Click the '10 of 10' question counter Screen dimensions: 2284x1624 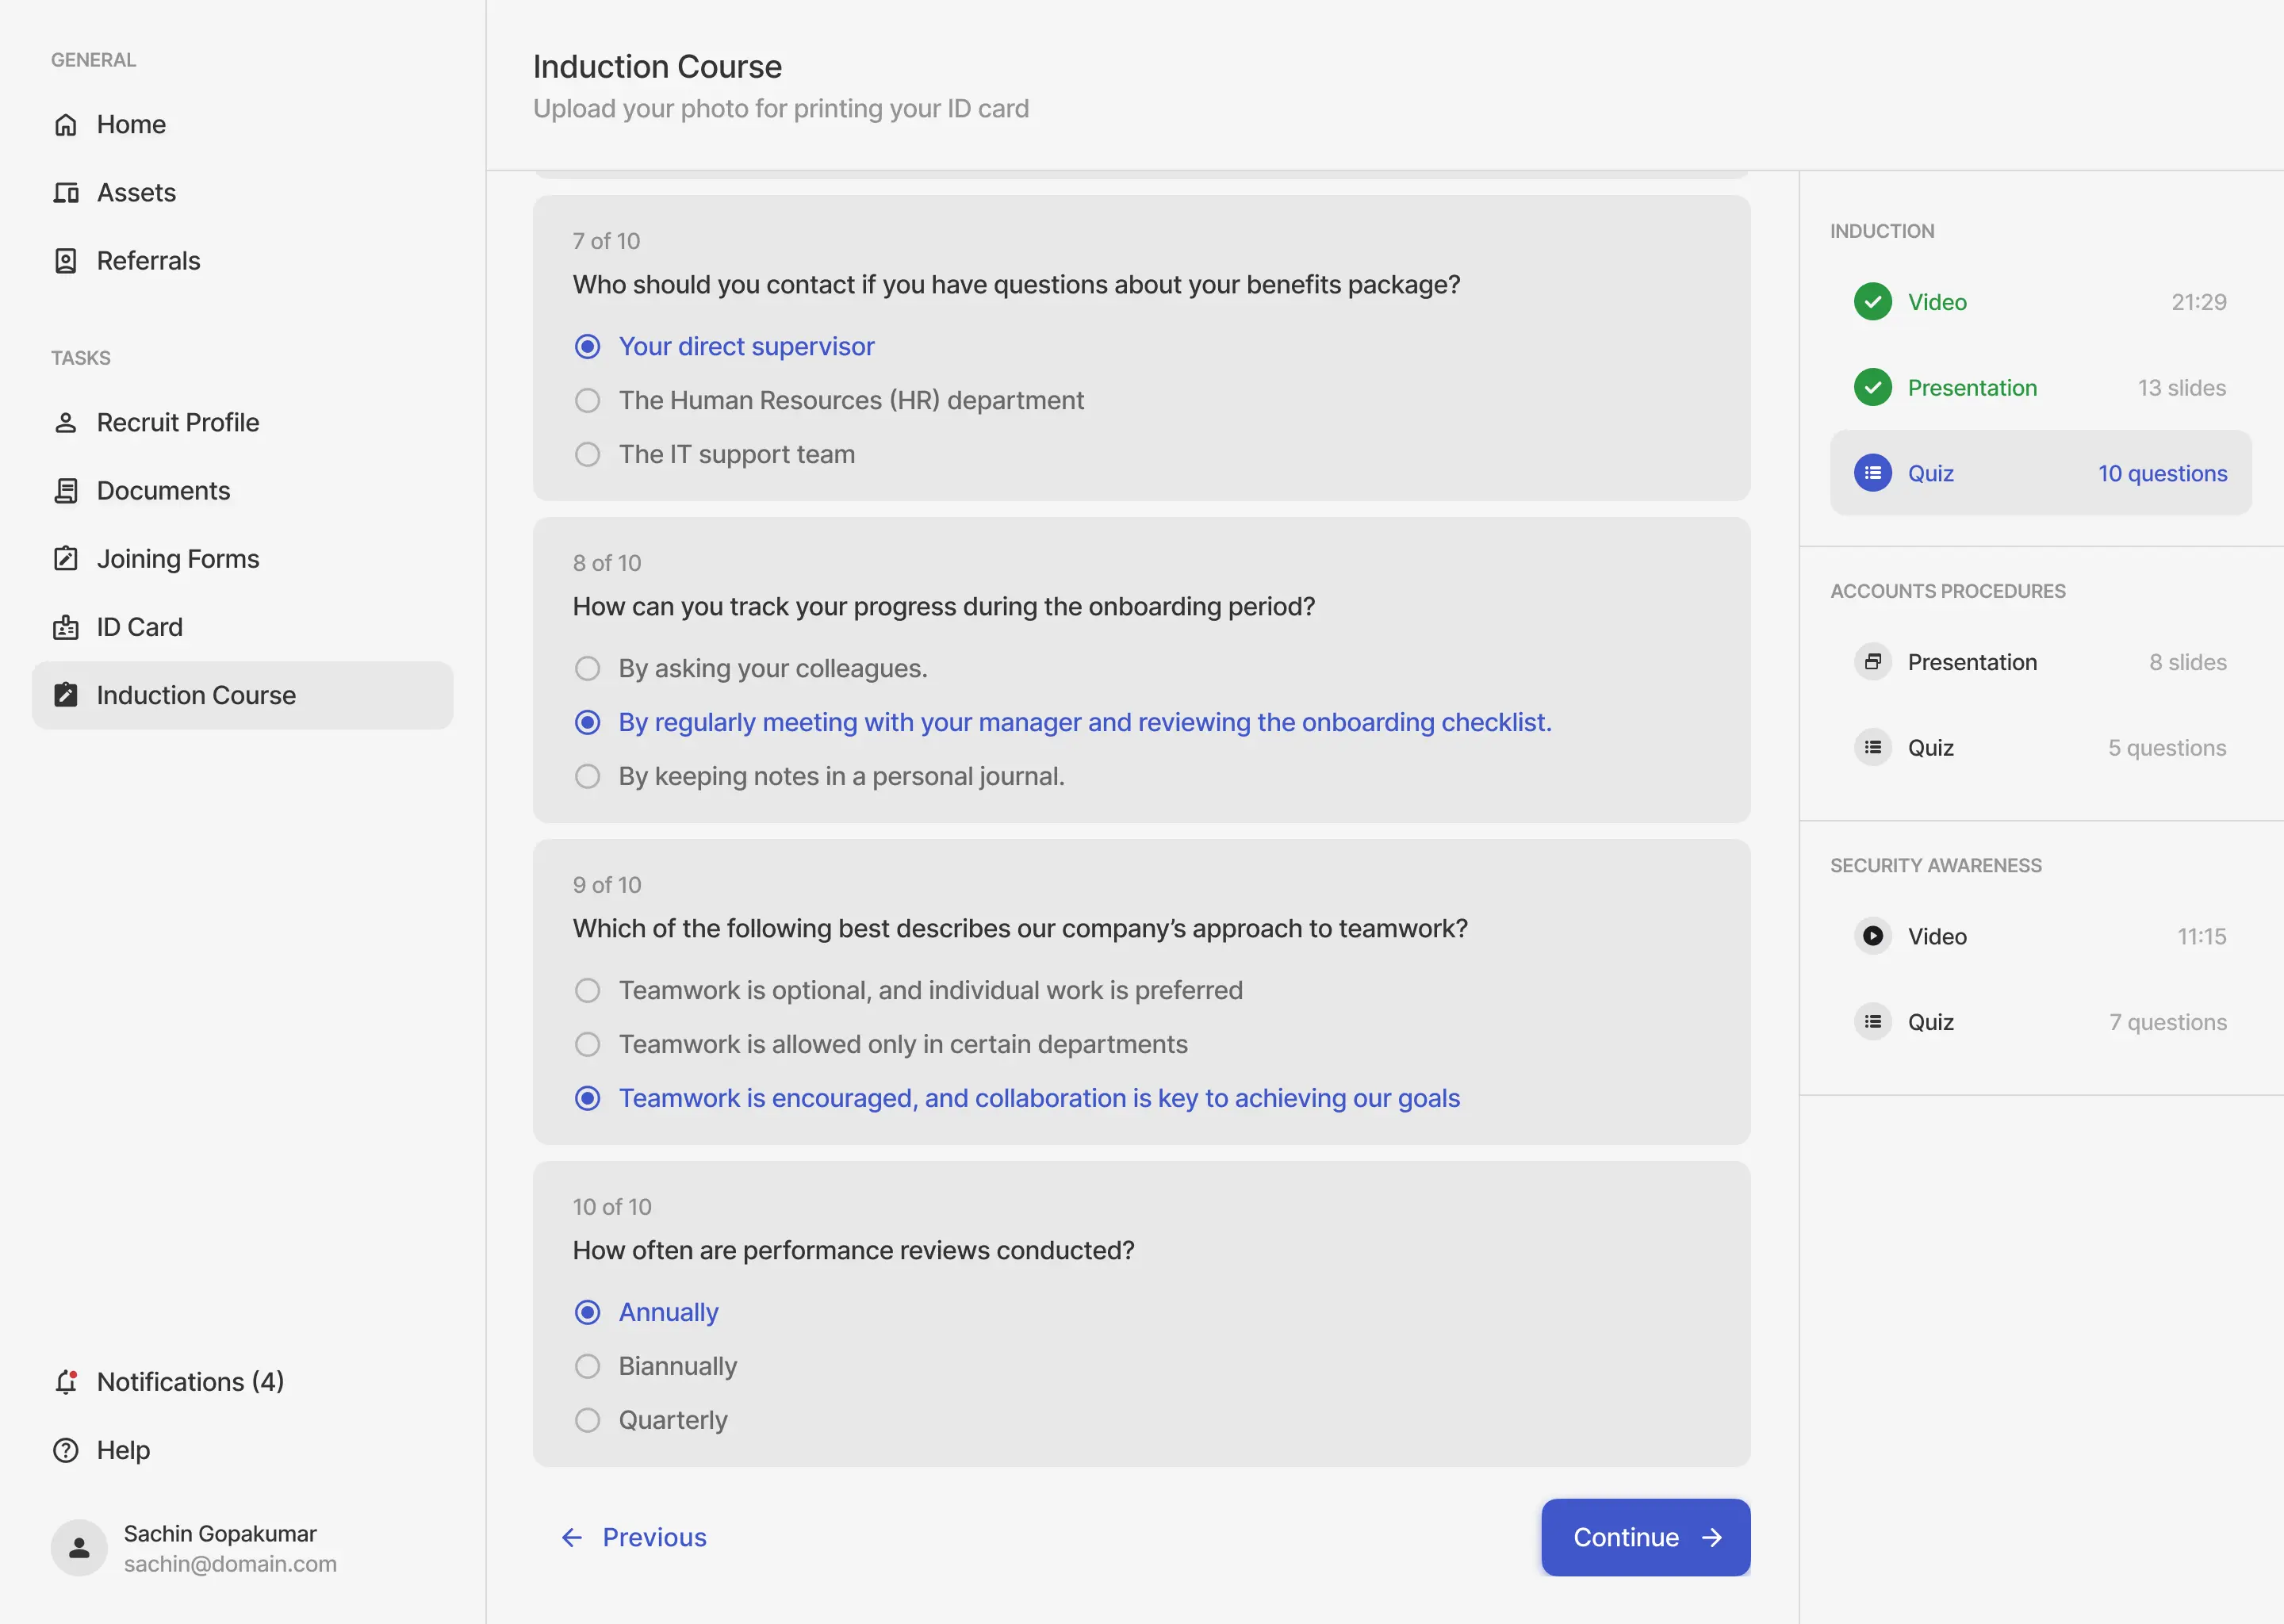(612, 1207)
